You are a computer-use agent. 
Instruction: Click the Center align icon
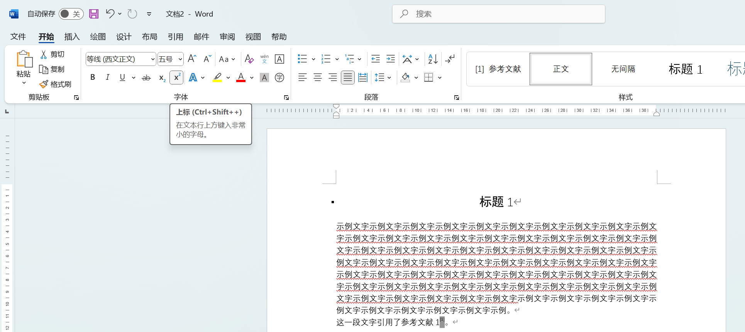318,78
